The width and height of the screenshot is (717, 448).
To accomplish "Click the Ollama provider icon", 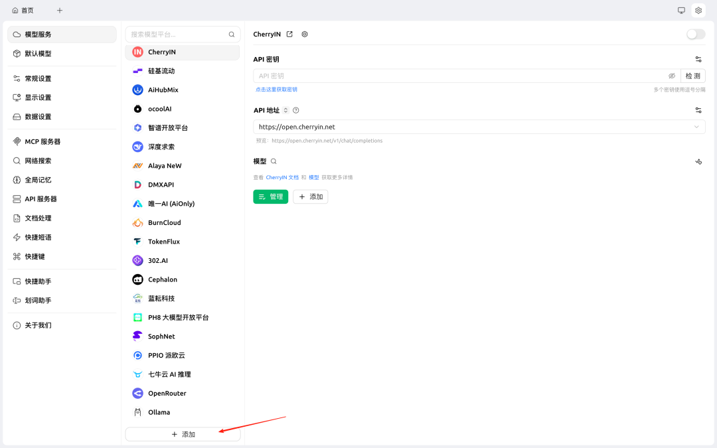I will pos(137,412).
